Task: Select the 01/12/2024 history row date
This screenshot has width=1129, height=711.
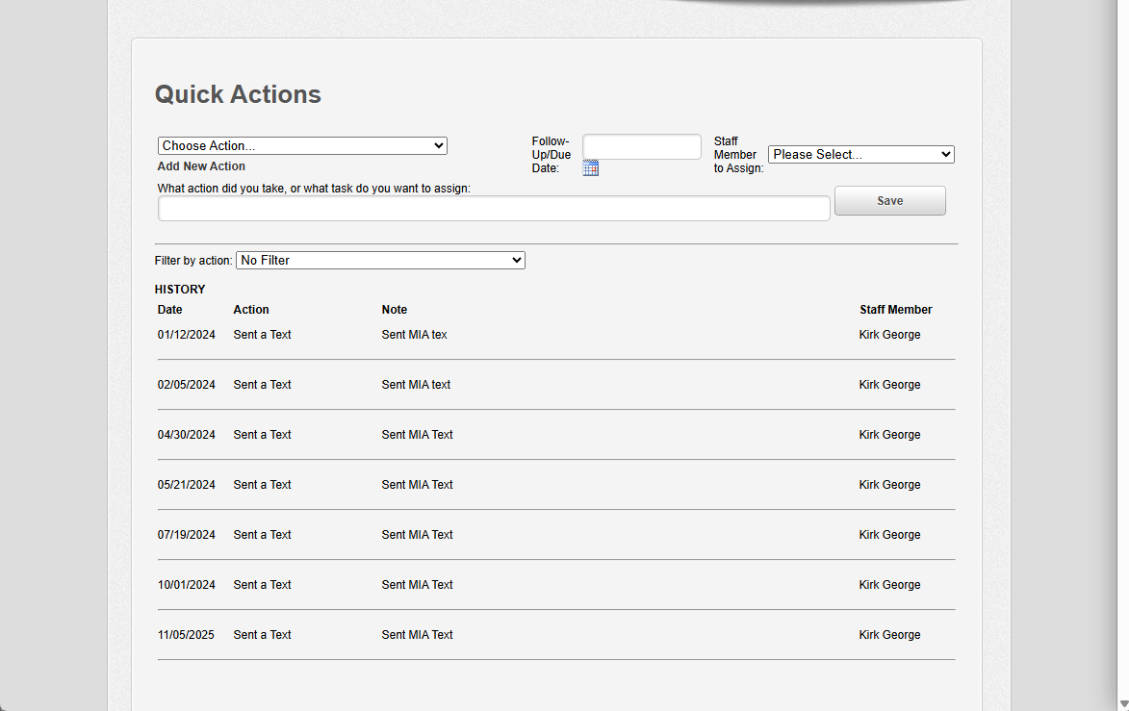Action: coord(187,335)
